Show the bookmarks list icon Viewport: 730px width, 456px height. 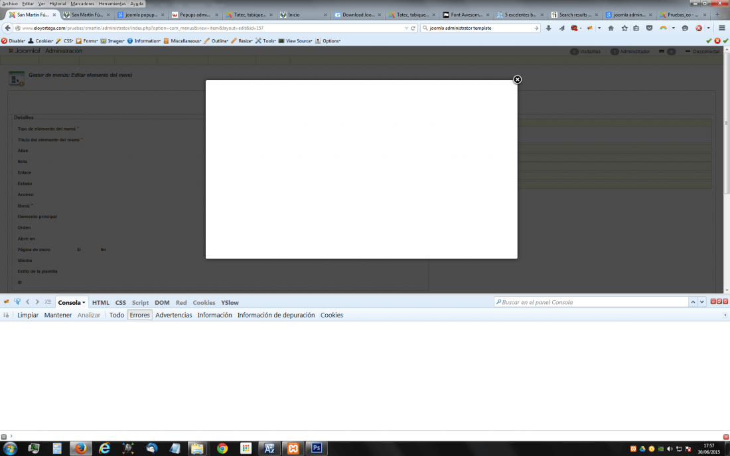(x=636, y=28)
